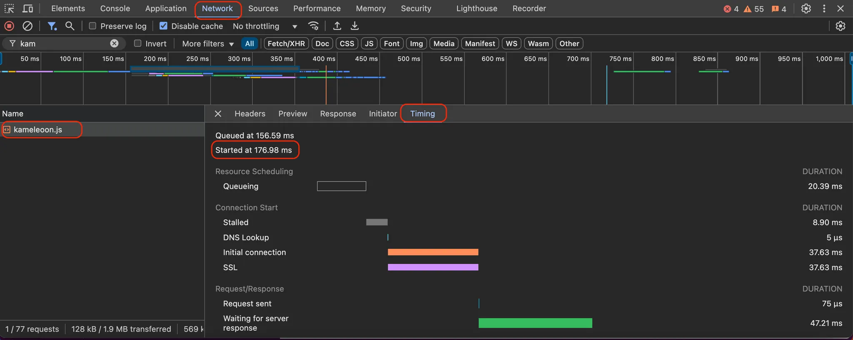Check the Invert filter checkbox
Viewport: 853px width, 340px height.
pos(138,44)
